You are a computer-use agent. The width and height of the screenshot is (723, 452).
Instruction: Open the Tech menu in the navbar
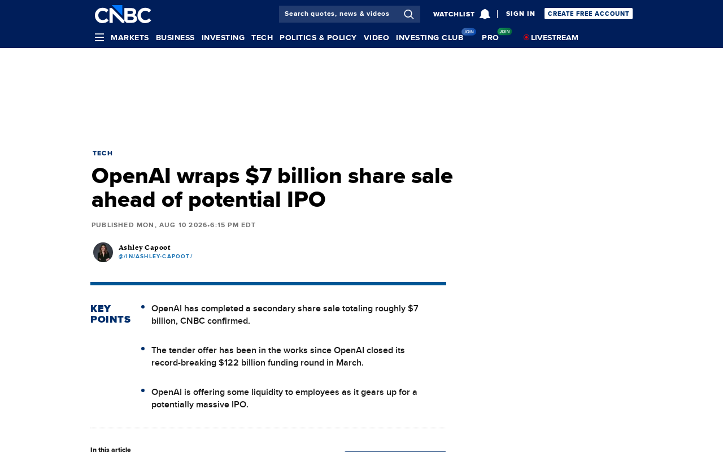pos(262,37)
